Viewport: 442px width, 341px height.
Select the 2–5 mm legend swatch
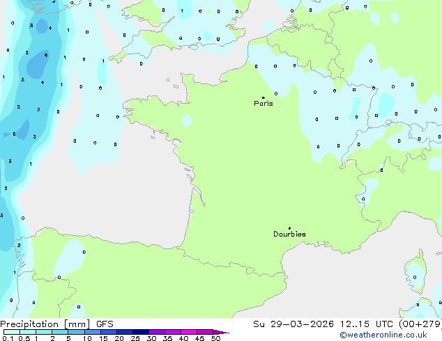pyautogui.click(x=60, y=332)
